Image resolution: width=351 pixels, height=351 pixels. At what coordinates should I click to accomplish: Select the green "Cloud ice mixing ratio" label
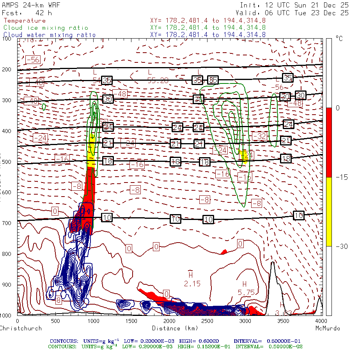pyautogui.click(x=46, y=28)
